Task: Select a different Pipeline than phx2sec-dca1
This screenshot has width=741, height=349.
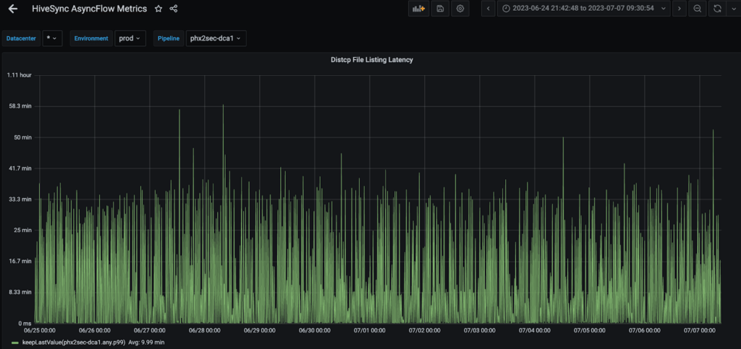Action: pyautogui.click(x=216, y=38)
